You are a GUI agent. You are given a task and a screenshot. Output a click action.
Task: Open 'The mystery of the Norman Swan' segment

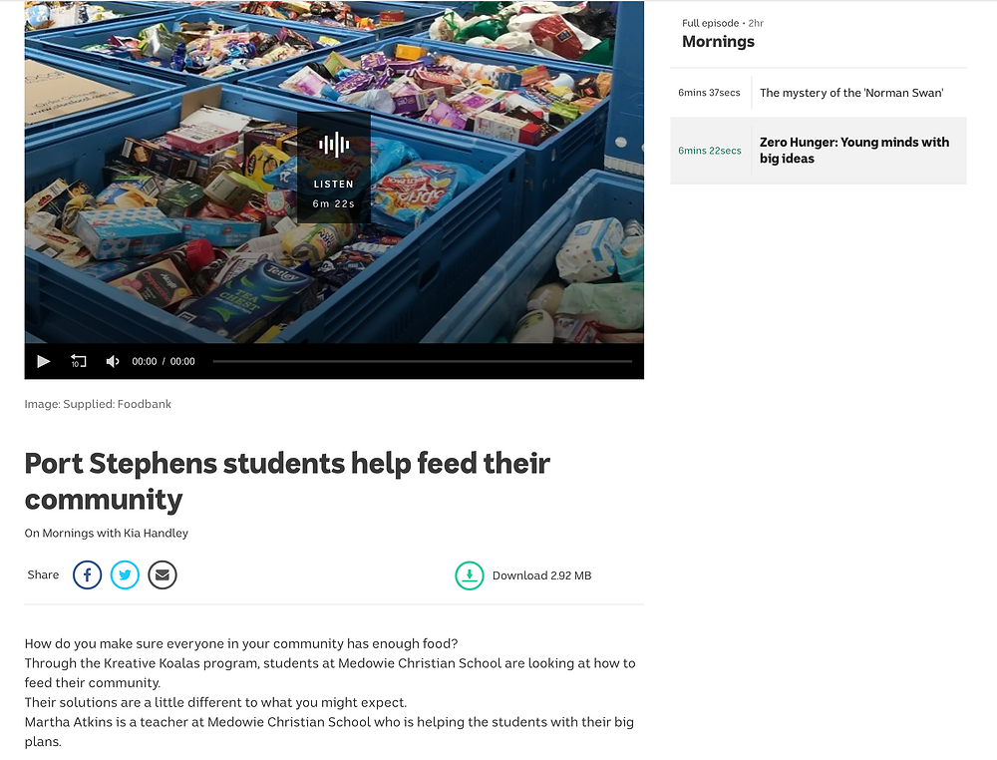click(851, 93)
